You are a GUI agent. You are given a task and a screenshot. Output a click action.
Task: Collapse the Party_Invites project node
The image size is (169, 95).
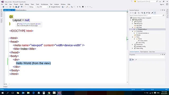[131, 20]
